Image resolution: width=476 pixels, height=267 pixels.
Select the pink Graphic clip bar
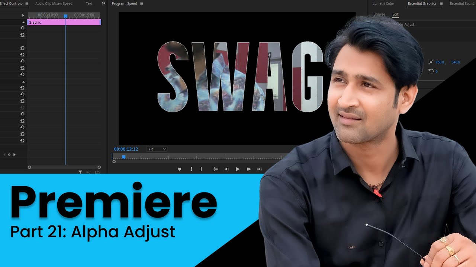tap(64, 22)
